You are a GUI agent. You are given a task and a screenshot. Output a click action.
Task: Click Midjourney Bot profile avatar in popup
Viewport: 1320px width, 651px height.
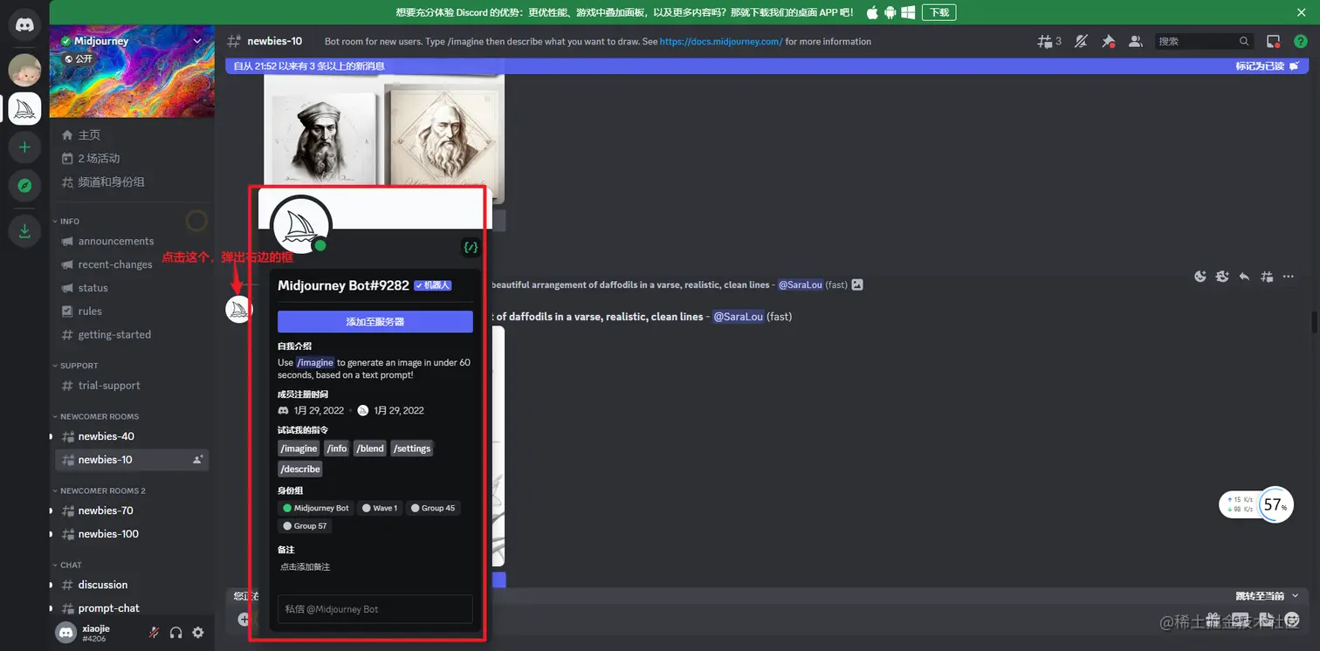[301, 226]
